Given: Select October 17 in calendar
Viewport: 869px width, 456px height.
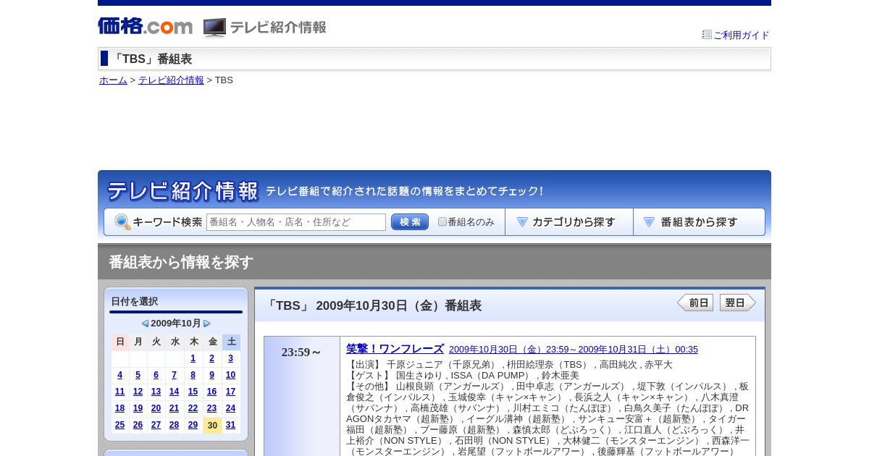Looking at the screenshot, I should click(231, 392).
